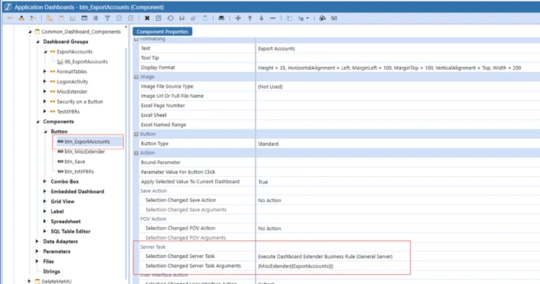
Task: Select btn_ExportAccounts in the tree
Action: 87,142
